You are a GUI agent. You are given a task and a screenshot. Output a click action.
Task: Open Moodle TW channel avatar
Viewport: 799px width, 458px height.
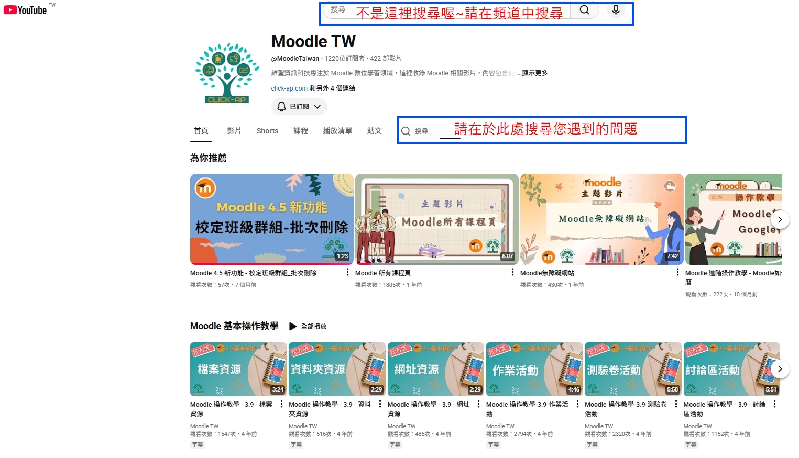tap(227, 73)
